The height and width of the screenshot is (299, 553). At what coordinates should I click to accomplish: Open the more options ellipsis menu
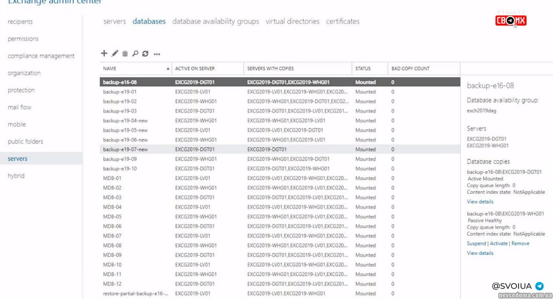157,54
